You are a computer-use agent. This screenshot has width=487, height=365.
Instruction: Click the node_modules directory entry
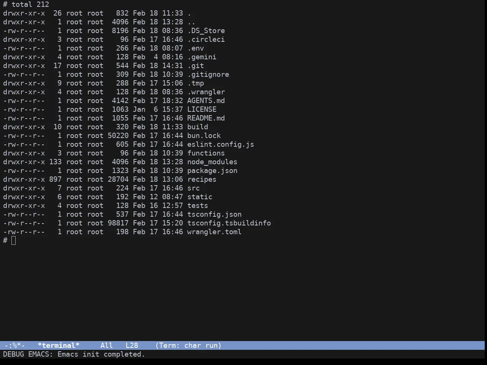tap(212, 162)
